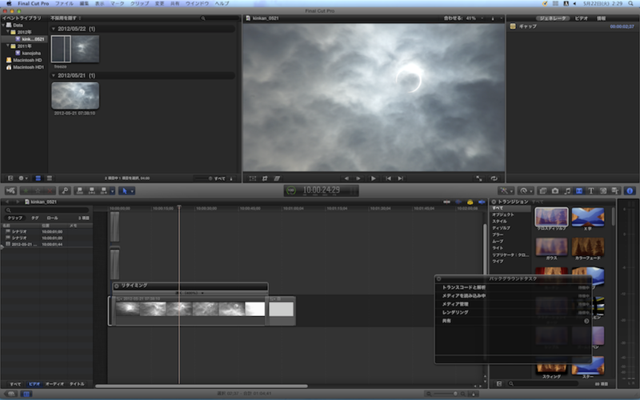Image resolution: width=640 pixels, height=400 pixels.
Task: Click the transform tool in viewer
Action: click(253, 178)
